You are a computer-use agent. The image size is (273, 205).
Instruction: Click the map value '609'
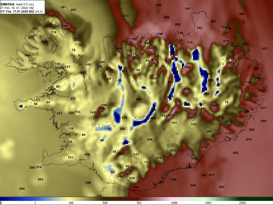[245, 44]
